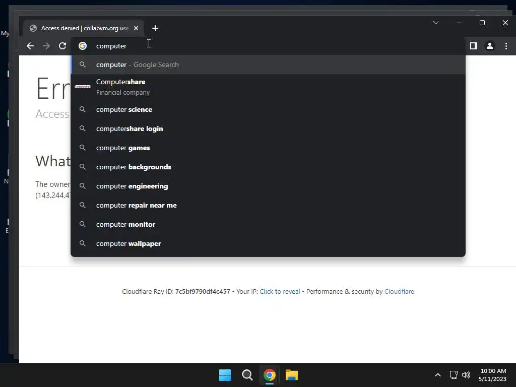This screenshot has width=516, height=387.
Task: Open the Windows Start menu
Action: click(225, 375)
